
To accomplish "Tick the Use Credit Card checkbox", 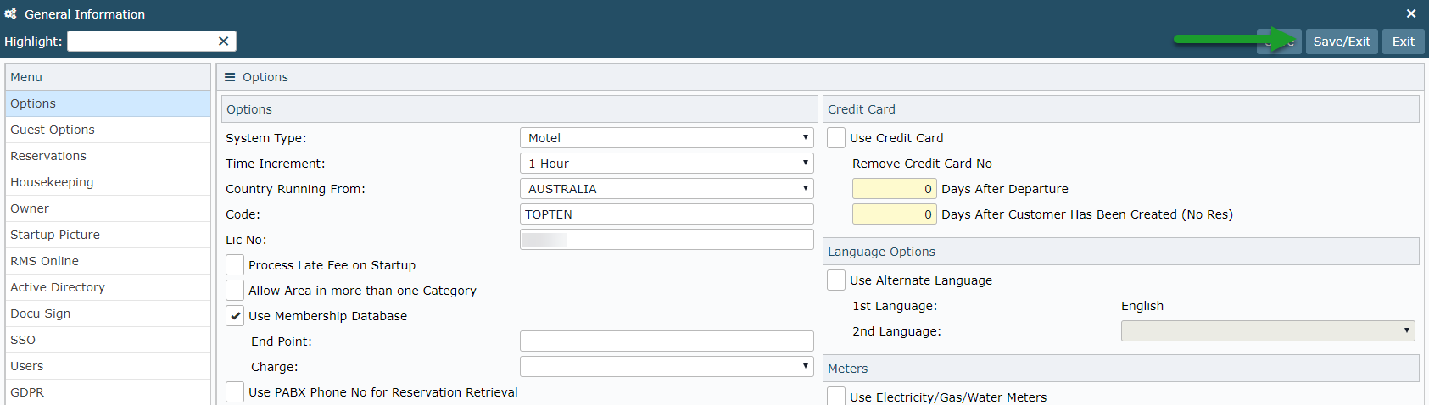I will [836, 138].
